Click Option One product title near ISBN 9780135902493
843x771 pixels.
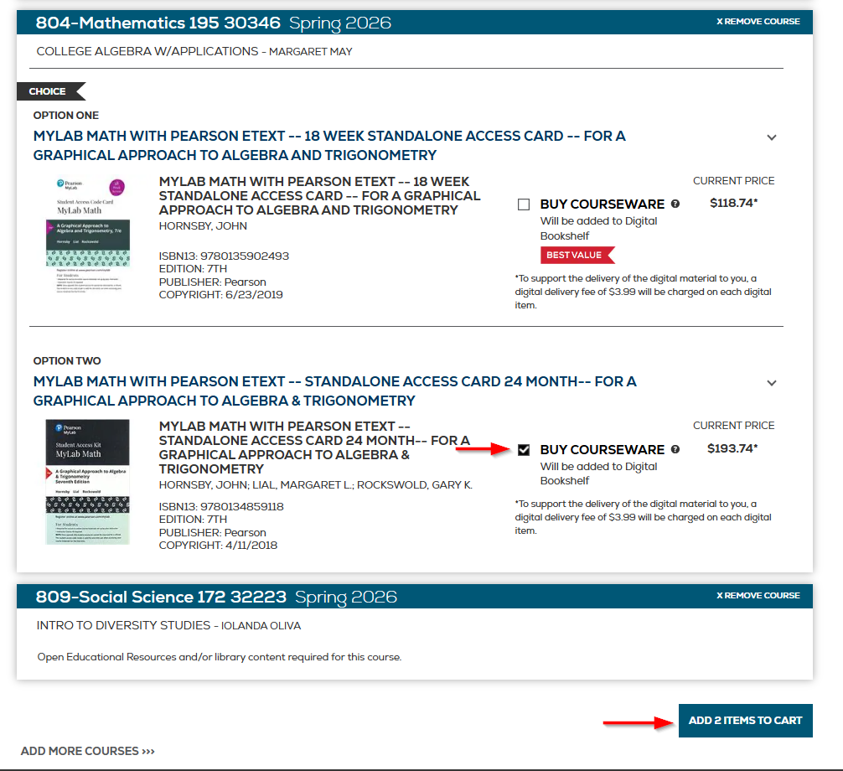point(319,196)
